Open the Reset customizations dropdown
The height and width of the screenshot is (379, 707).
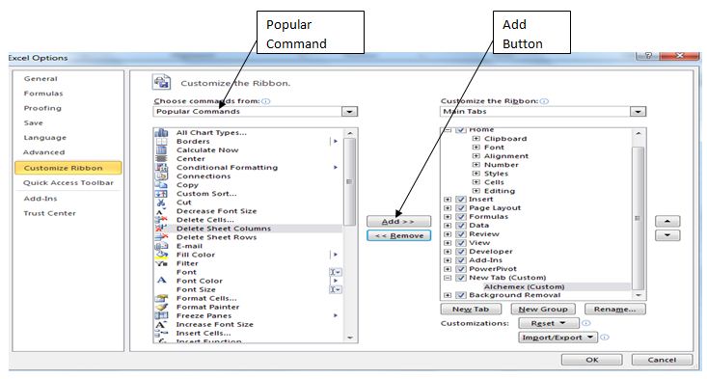548,323
